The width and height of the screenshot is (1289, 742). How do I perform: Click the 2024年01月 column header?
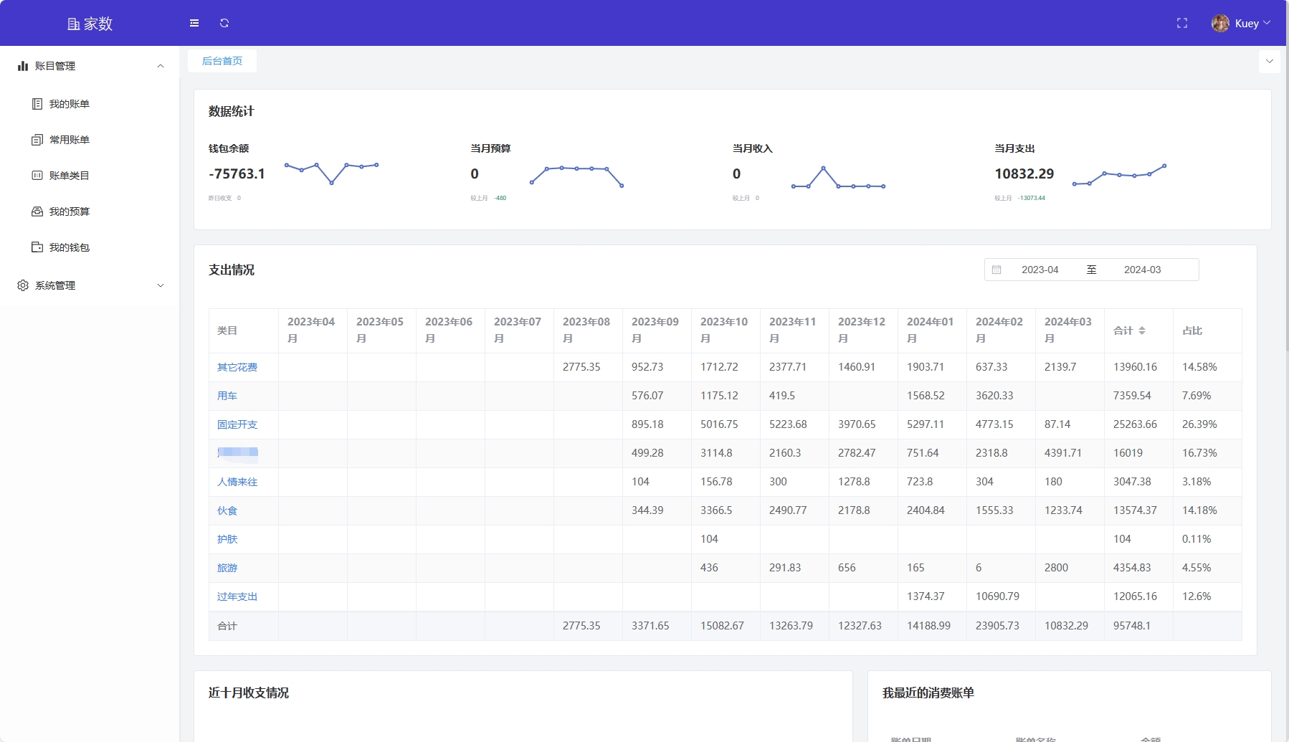click(932, 330)
